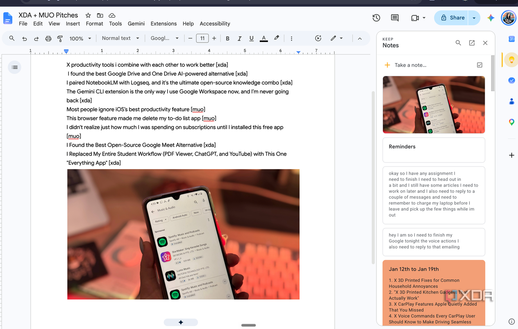
Task: Open the Google account profile picture
Action: 508,18
